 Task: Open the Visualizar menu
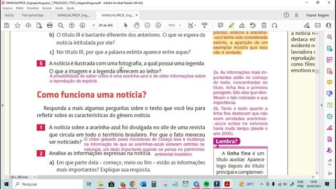(x=33, y=8)
